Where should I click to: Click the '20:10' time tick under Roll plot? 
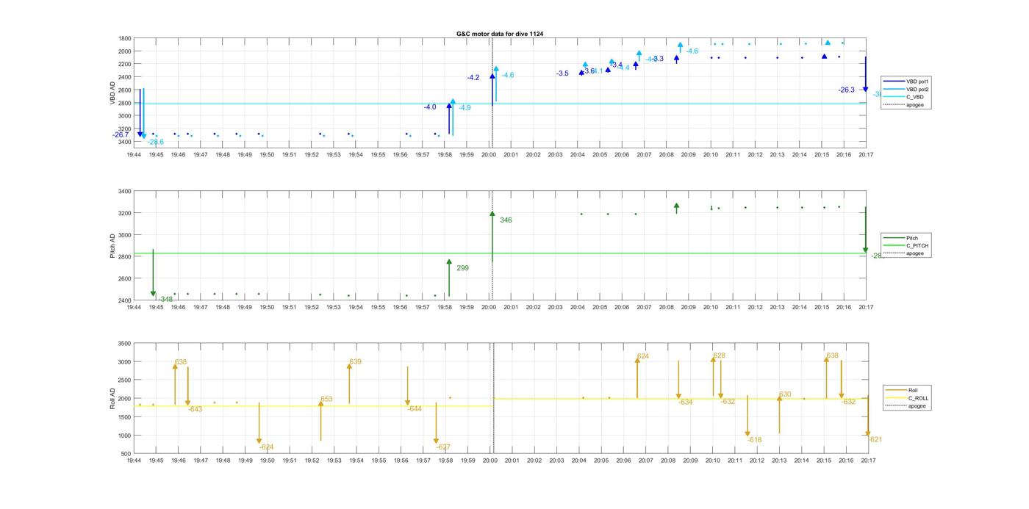[713, 461]
